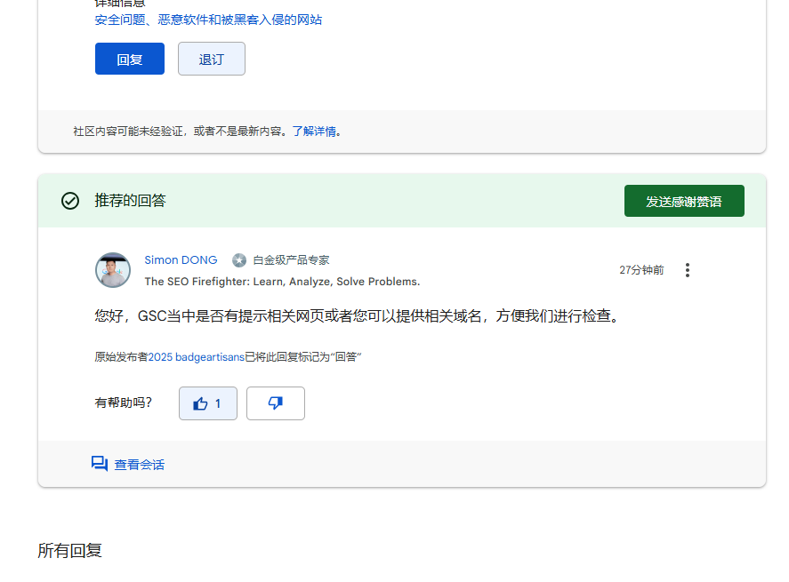Screen dimensions: 789x582
Task: Open the 了解详情 link
Action: (314, 132)
